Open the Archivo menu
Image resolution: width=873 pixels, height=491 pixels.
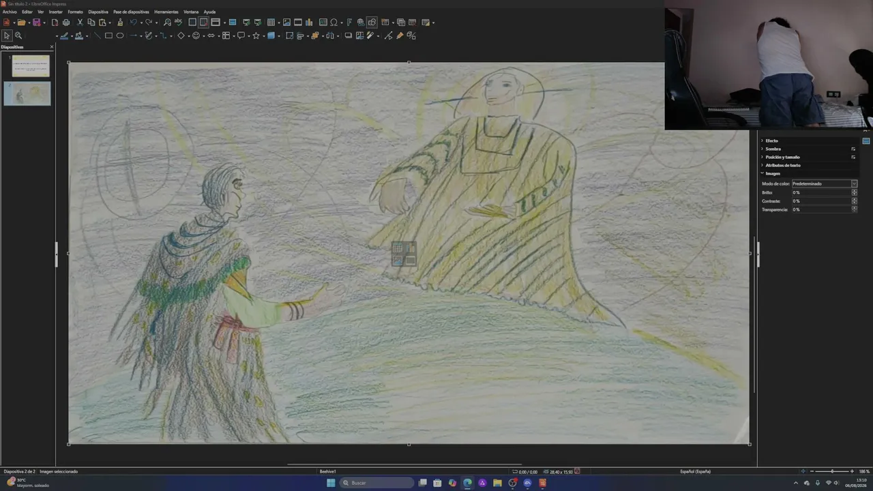point(10,12)
